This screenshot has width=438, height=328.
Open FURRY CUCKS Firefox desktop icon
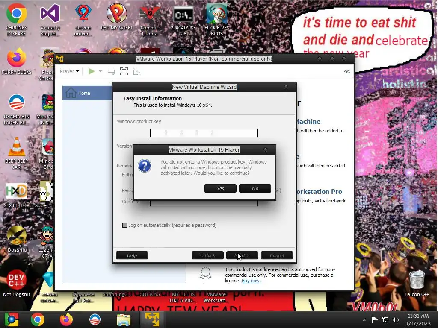tap(17, 61)
